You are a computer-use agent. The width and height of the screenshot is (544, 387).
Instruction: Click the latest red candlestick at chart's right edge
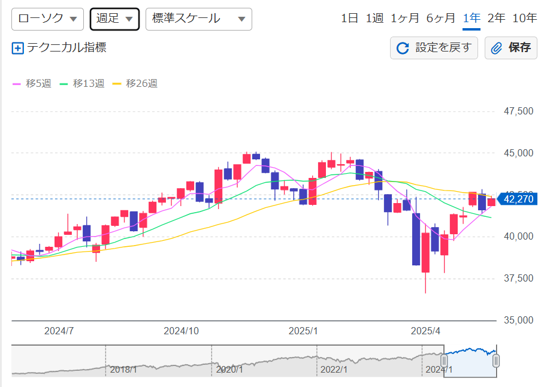tap(491, 202)
